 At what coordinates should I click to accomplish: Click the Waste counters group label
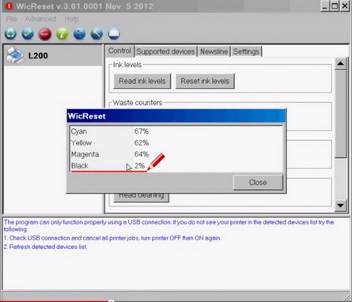click(138, 103)
